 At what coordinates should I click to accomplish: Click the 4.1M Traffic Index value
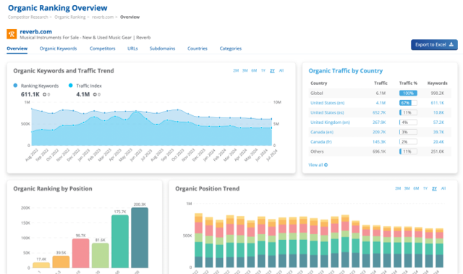pos(83,94)
